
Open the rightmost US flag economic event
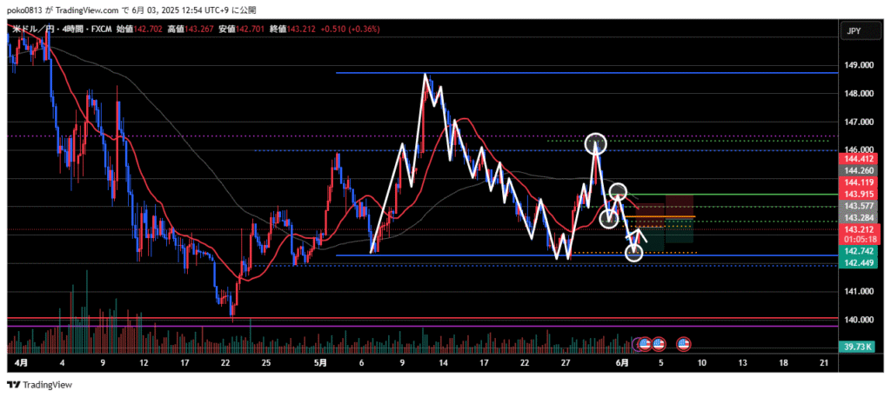684,344
